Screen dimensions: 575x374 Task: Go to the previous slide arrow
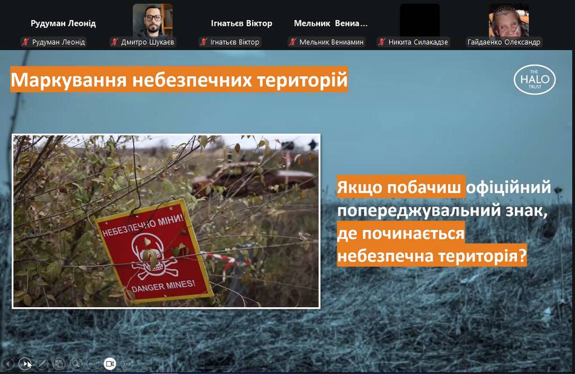[x=8, y=364]
